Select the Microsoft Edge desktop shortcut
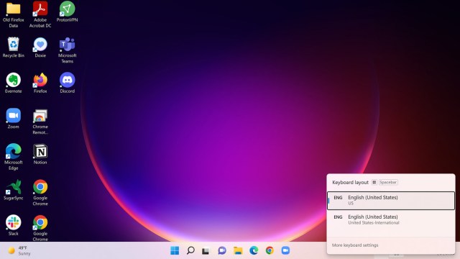The height and width of the screenshot is (259, 460). [13, 157]
